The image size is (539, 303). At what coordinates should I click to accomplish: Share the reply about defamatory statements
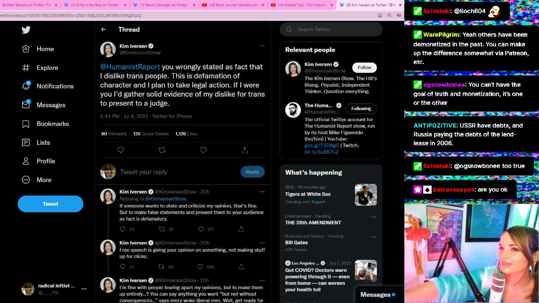(241, 229)
